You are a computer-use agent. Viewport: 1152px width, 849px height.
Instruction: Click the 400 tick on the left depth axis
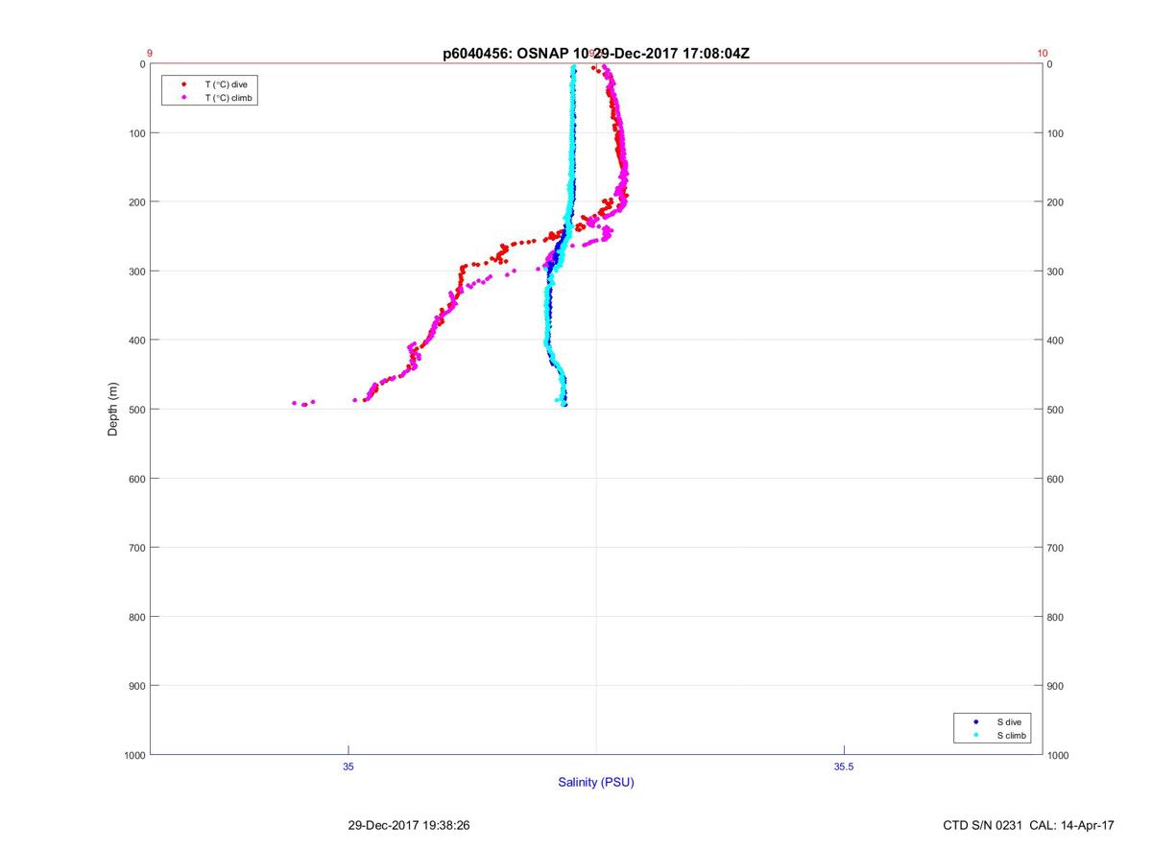[136, 341]
